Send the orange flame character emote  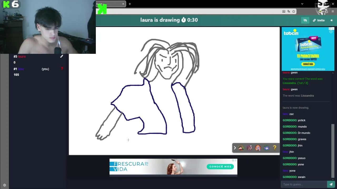(x=258, y=148)
